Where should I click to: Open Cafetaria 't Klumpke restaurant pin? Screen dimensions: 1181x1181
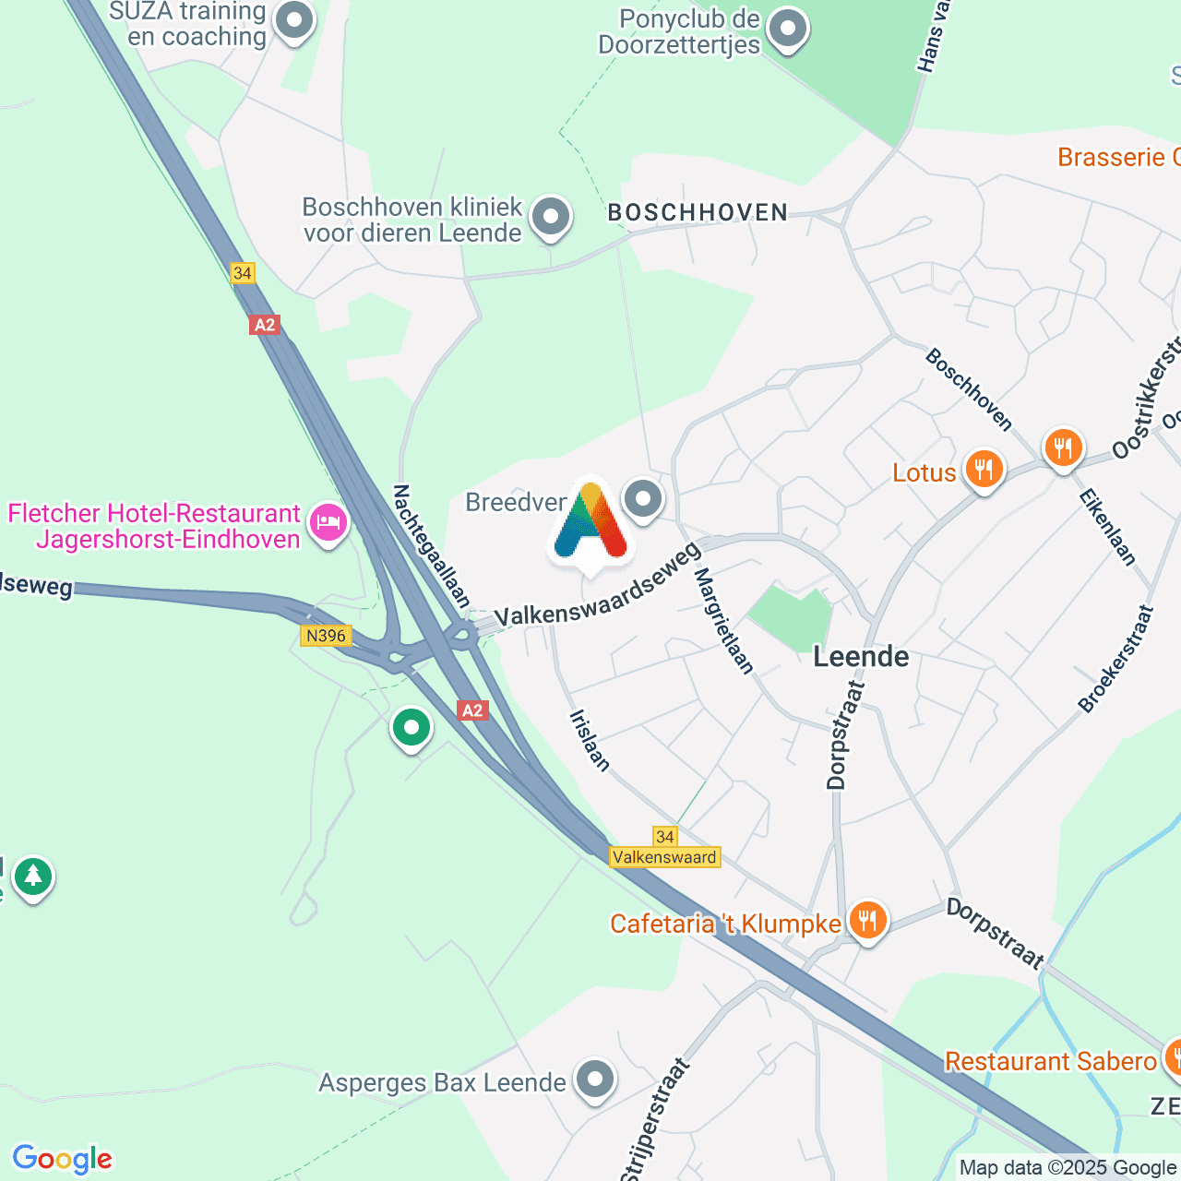[867, 922]
